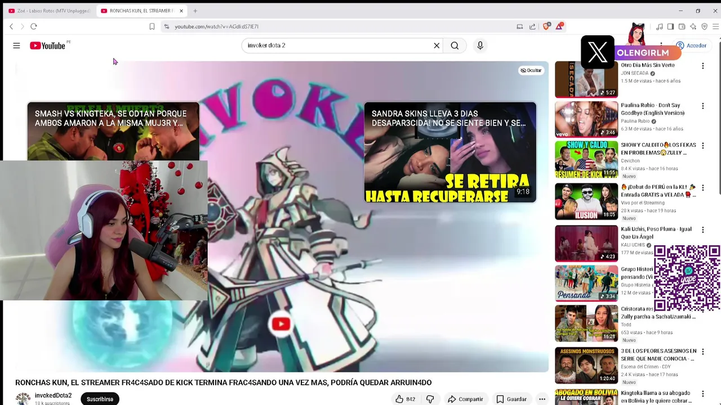Dislike the video
The image size is (721, 405).
coord(430,399)
